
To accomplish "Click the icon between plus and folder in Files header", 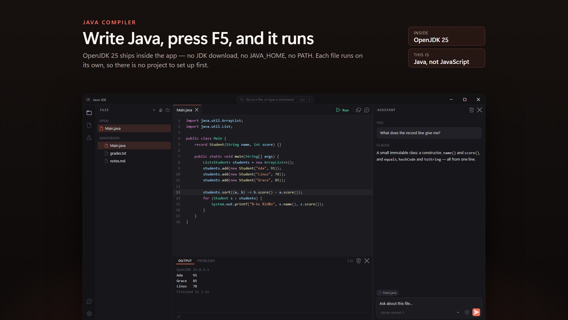I will click(161, 110).
